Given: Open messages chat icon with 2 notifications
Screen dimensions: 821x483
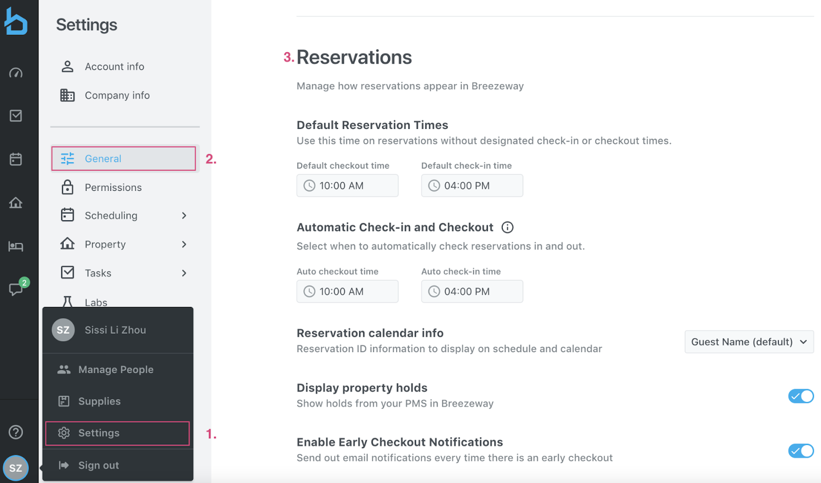Looking at the screenshot, I should (16, 289).
